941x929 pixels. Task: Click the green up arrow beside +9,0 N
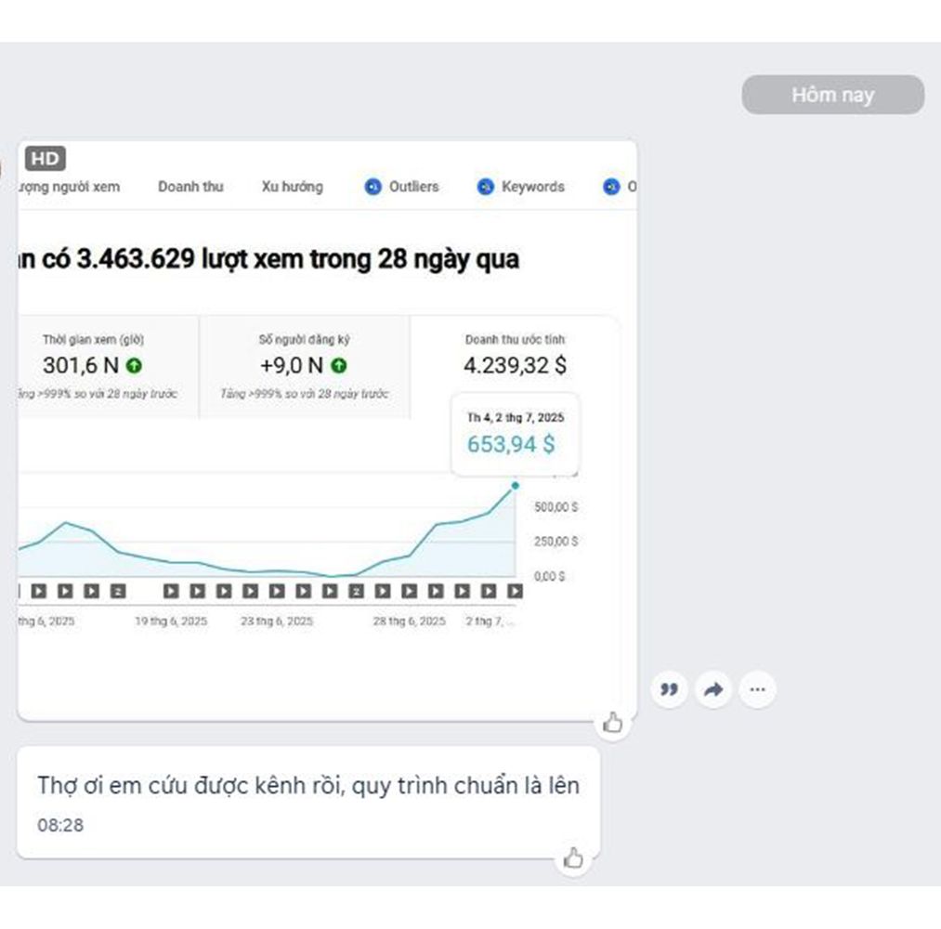[x=339, y=366]
